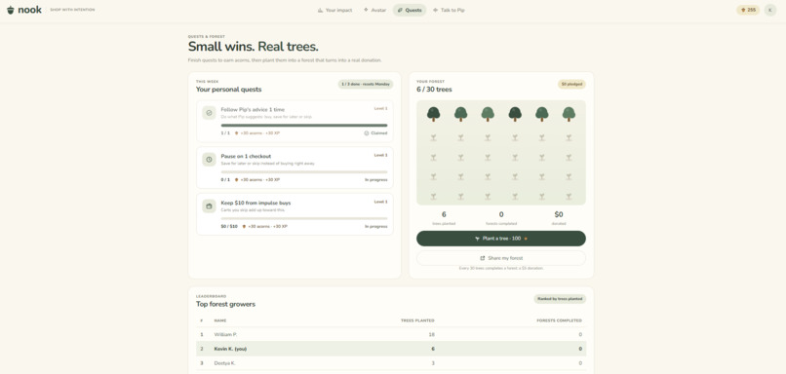Click the TREES PLANTED column header
The height and width of the screenshot is (374, 786).
[417, 320]
